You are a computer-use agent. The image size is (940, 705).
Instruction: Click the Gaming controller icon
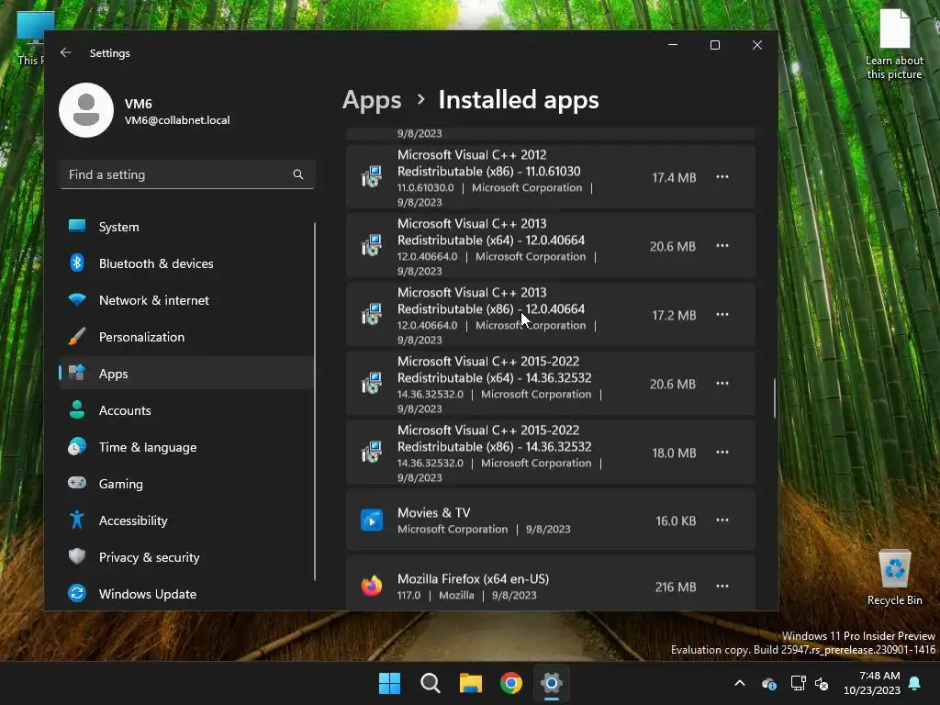coord(77,483)
